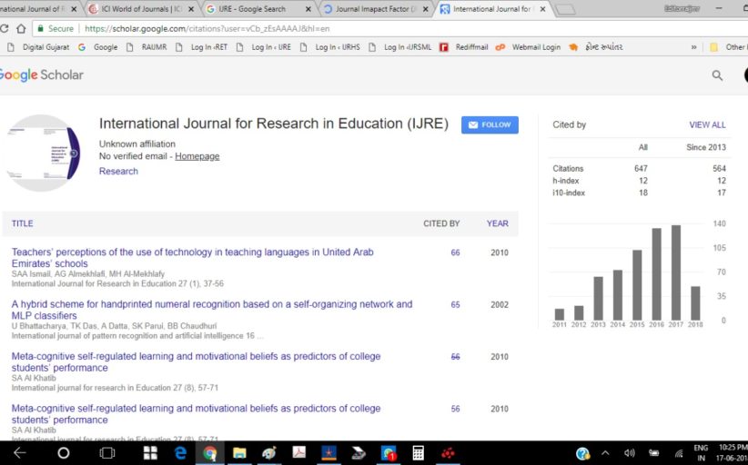Screen dimensions: 748x465
Task: Open the Other bookmarks folder
Action: point(729,47)
